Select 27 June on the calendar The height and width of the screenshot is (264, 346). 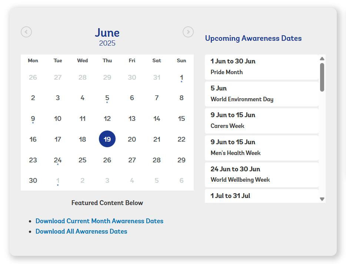pyautogui.click(x=132, y=160)
